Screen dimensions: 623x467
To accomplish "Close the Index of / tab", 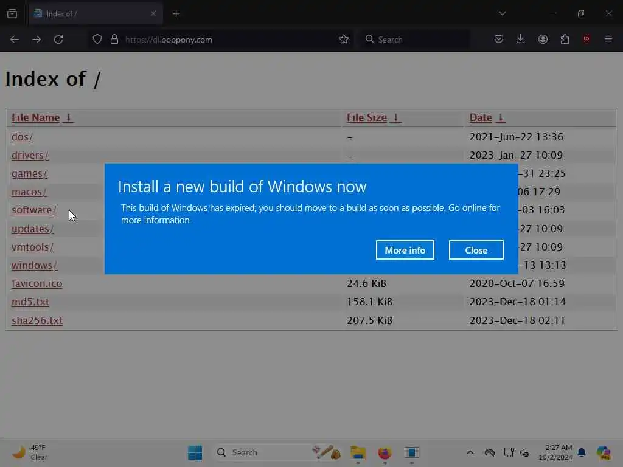I will pos(153,13).
